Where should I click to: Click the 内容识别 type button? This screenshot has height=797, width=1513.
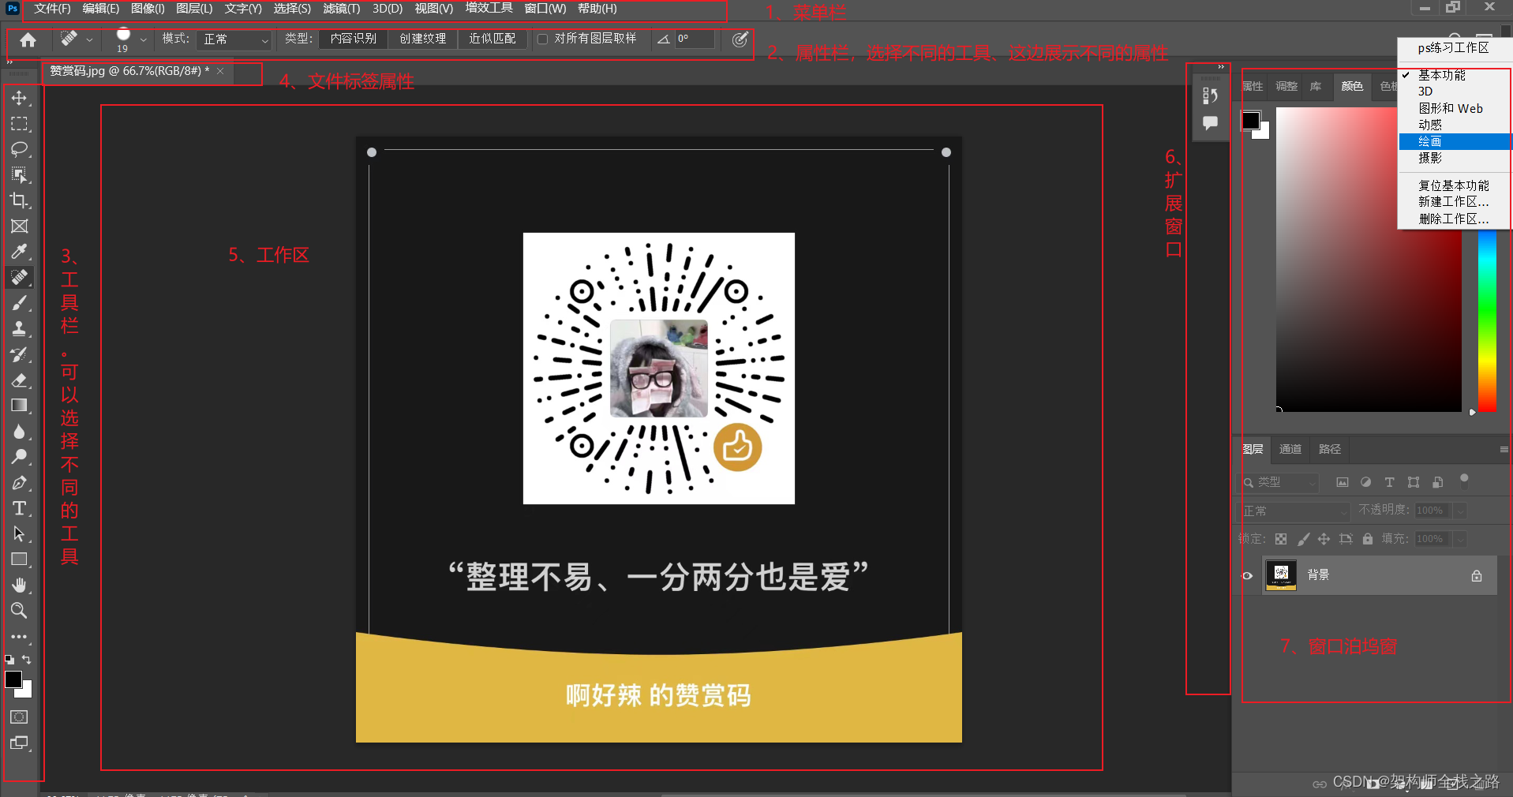[x=353, y=39]
